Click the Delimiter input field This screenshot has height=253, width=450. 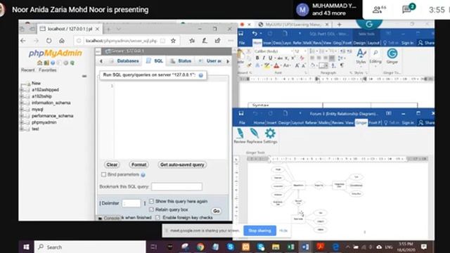pos(131,203)
